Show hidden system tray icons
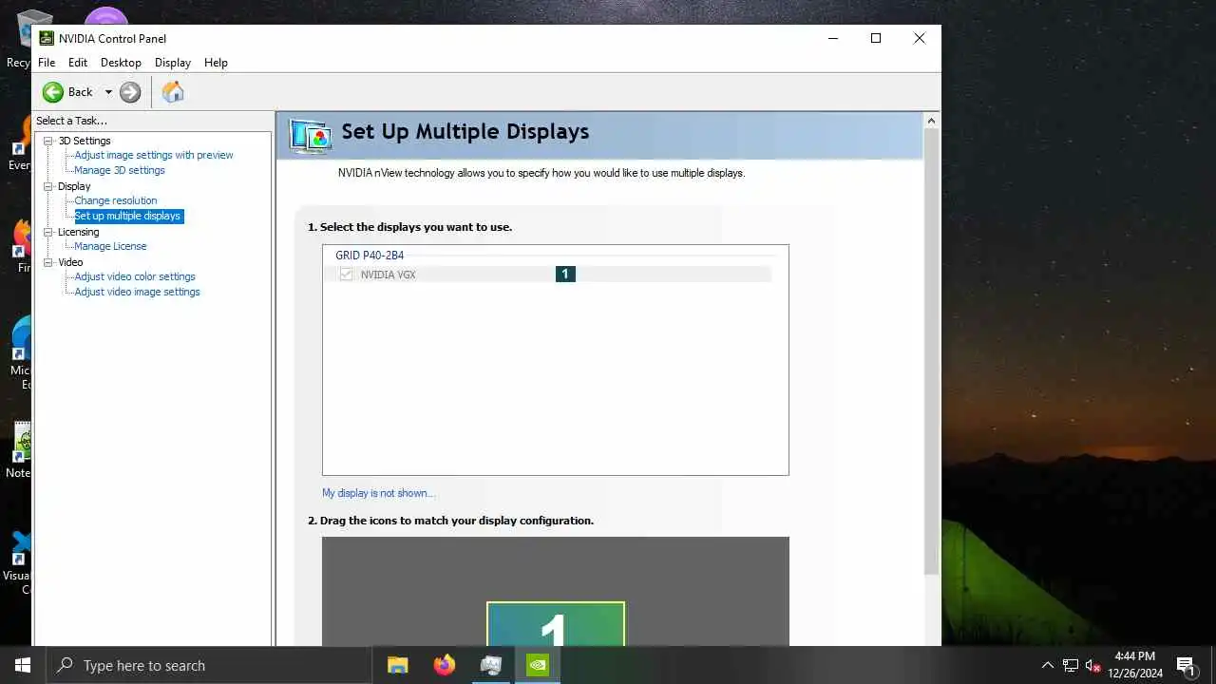Viewport: 1216px width, 684px height. coord(1048,665)
